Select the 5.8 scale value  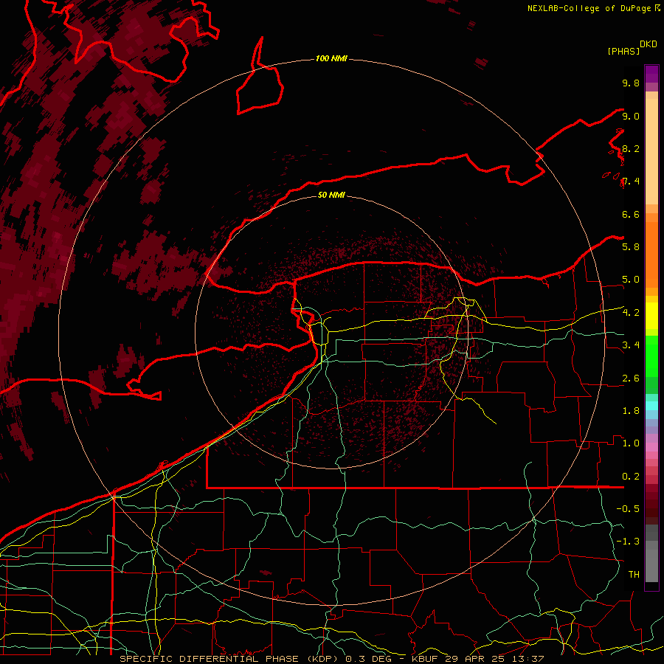pos(631,246)
